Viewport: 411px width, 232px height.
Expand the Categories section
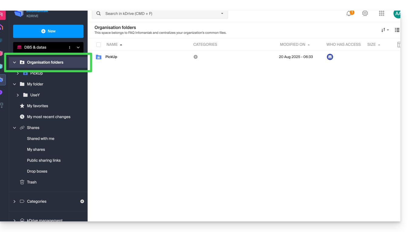pyautogui.click(x=14, y=201)
